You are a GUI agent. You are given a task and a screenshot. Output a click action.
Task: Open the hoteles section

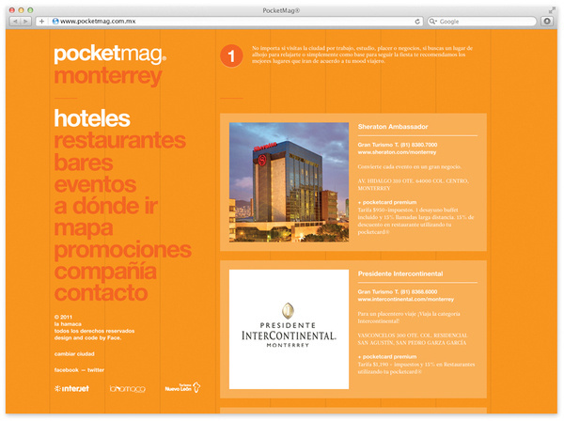coord(92,118)
